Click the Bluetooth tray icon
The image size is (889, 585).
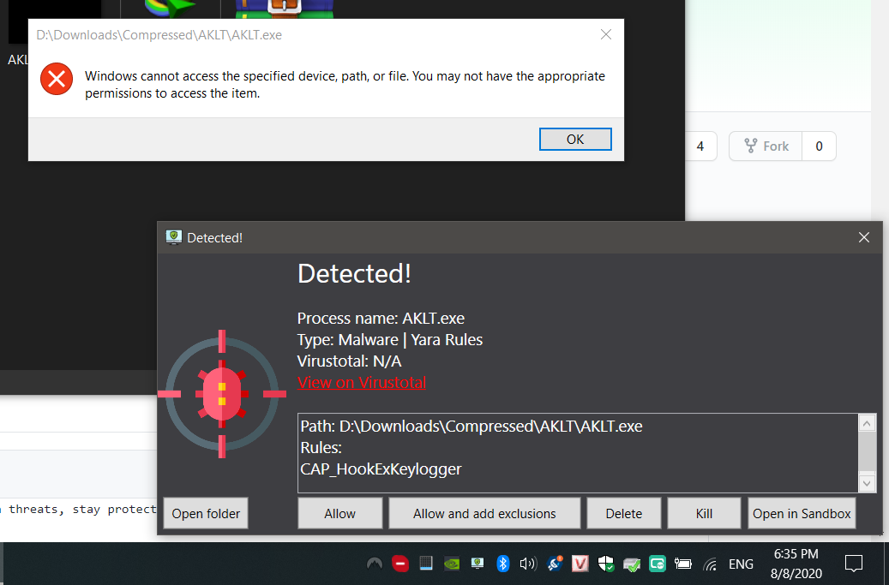(x=502, y=564)
